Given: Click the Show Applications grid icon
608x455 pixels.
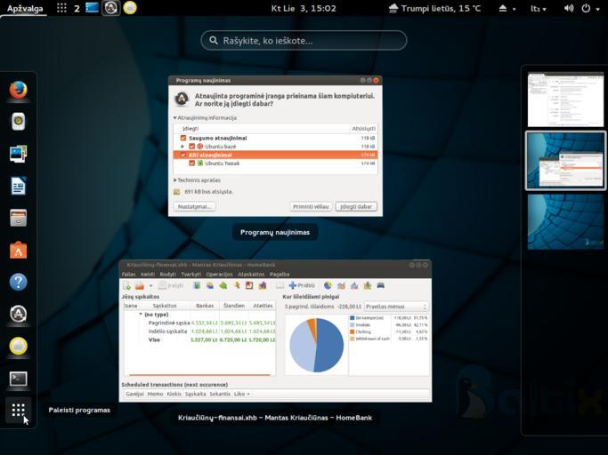Looking at the screenshot, I should point(18,410).
